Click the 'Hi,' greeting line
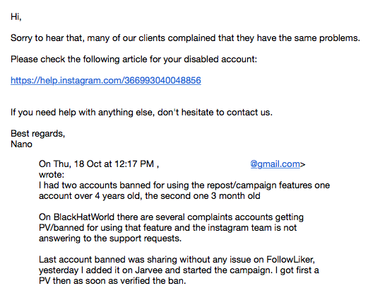 [16, 17]
